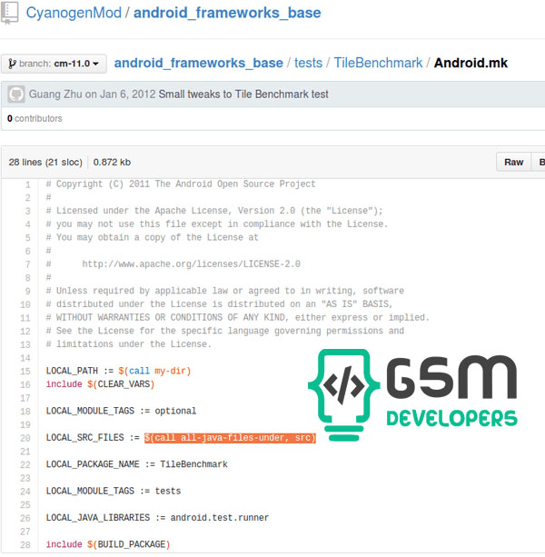Click the highlighted all-java-files-under code text
The image size is (545, 557).
(x=230, y=438)
